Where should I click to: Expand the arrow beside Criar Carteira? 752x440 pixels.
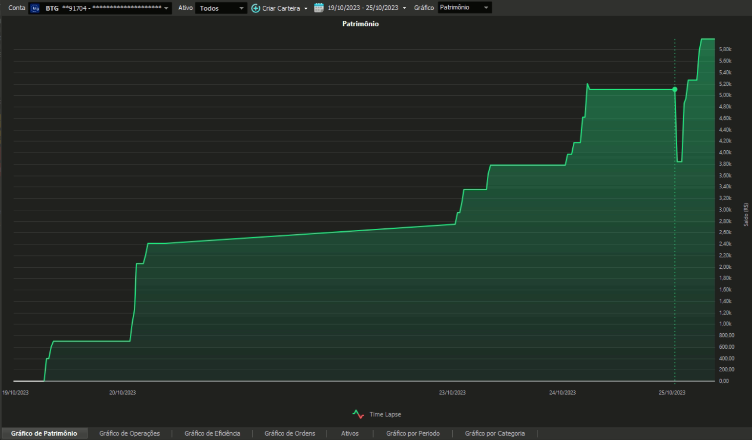[x=306, y=8]
